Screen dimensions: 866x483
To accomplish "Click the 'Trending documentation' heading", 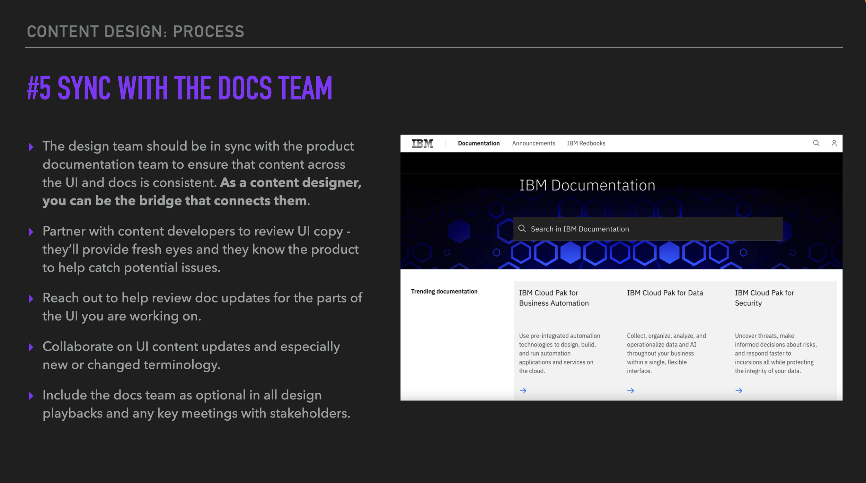I will tap(444, 291).
